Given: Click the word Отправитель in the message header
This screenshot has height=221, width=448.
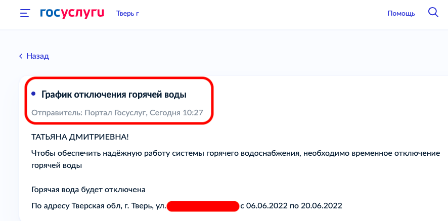Looking at the screenshot, I should [55, 112].
